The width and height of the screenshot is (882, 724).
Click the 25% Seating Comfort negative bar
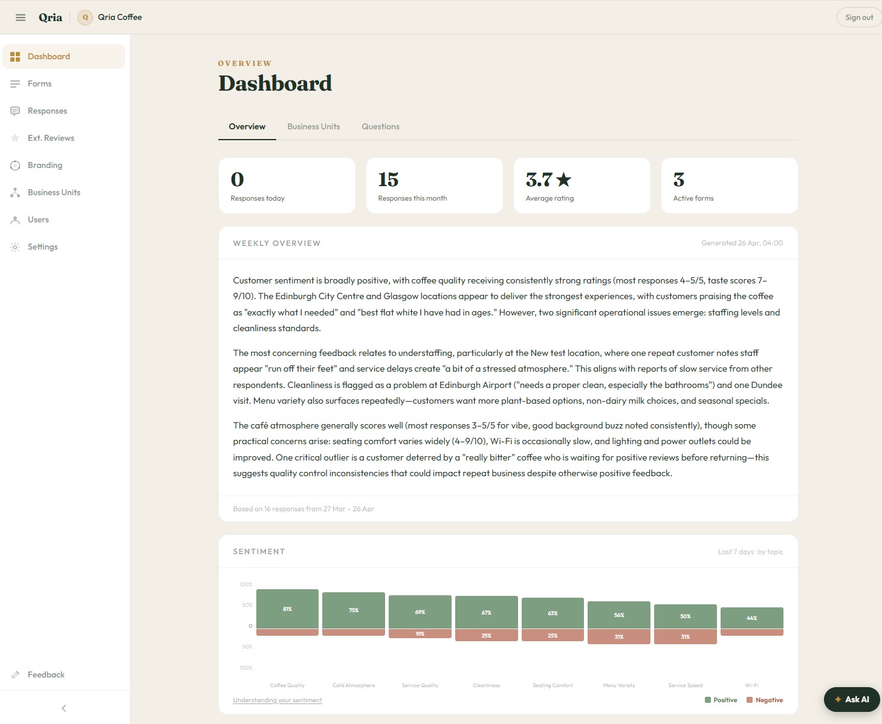click(553, 635)
